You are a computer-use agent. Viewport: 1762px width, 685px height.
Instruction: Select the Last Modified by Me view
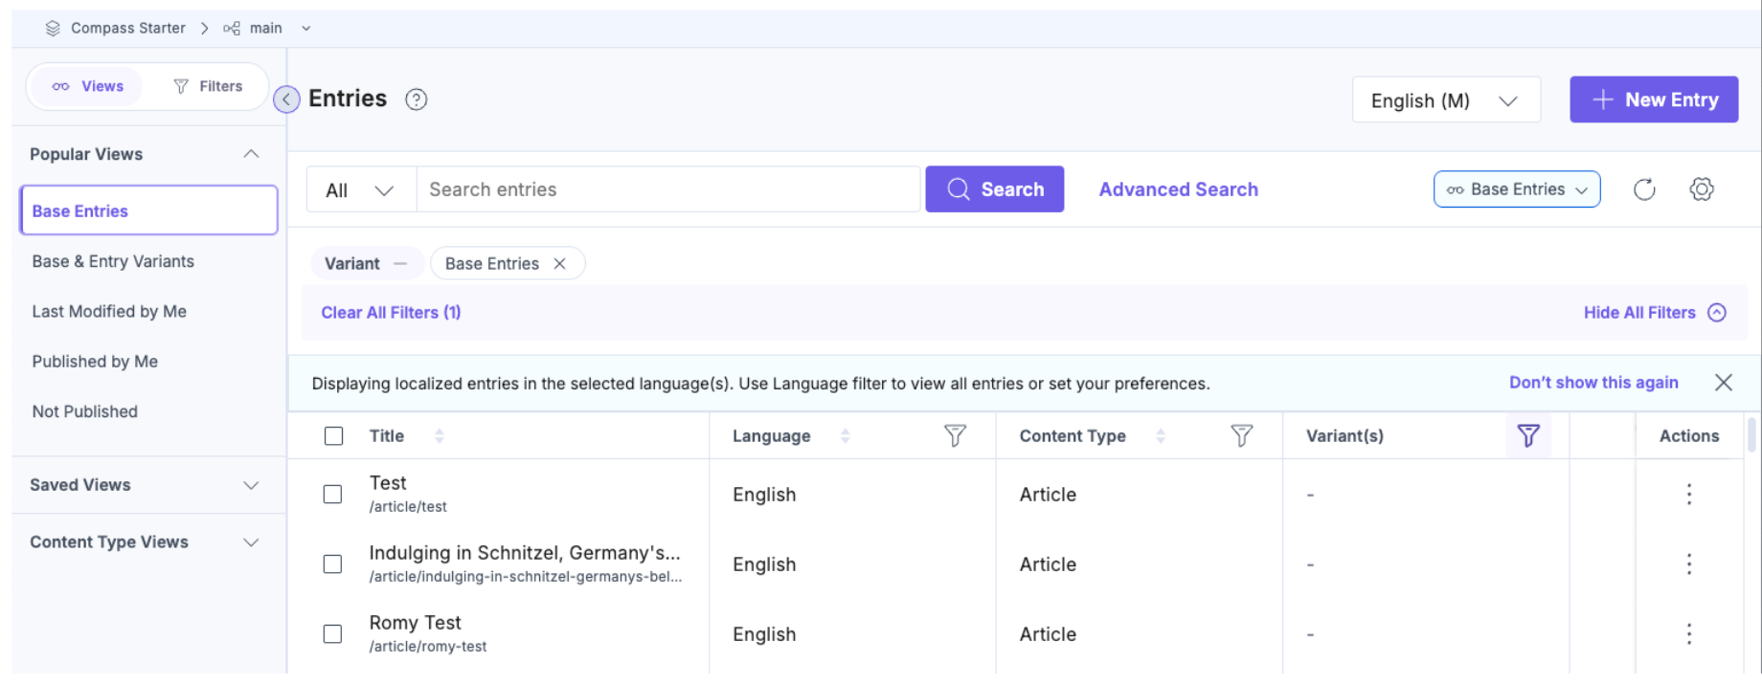coord(109,312)
